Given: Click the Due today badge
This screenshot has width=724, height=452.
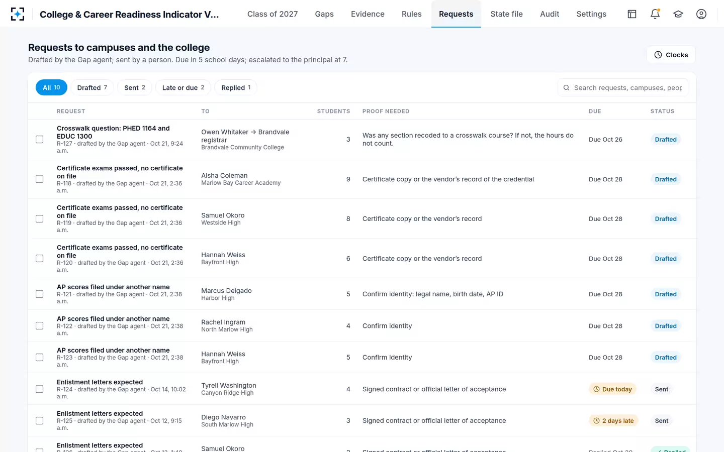Looking at the screenshot, I should pyautogui.click(x=612, y=389).
